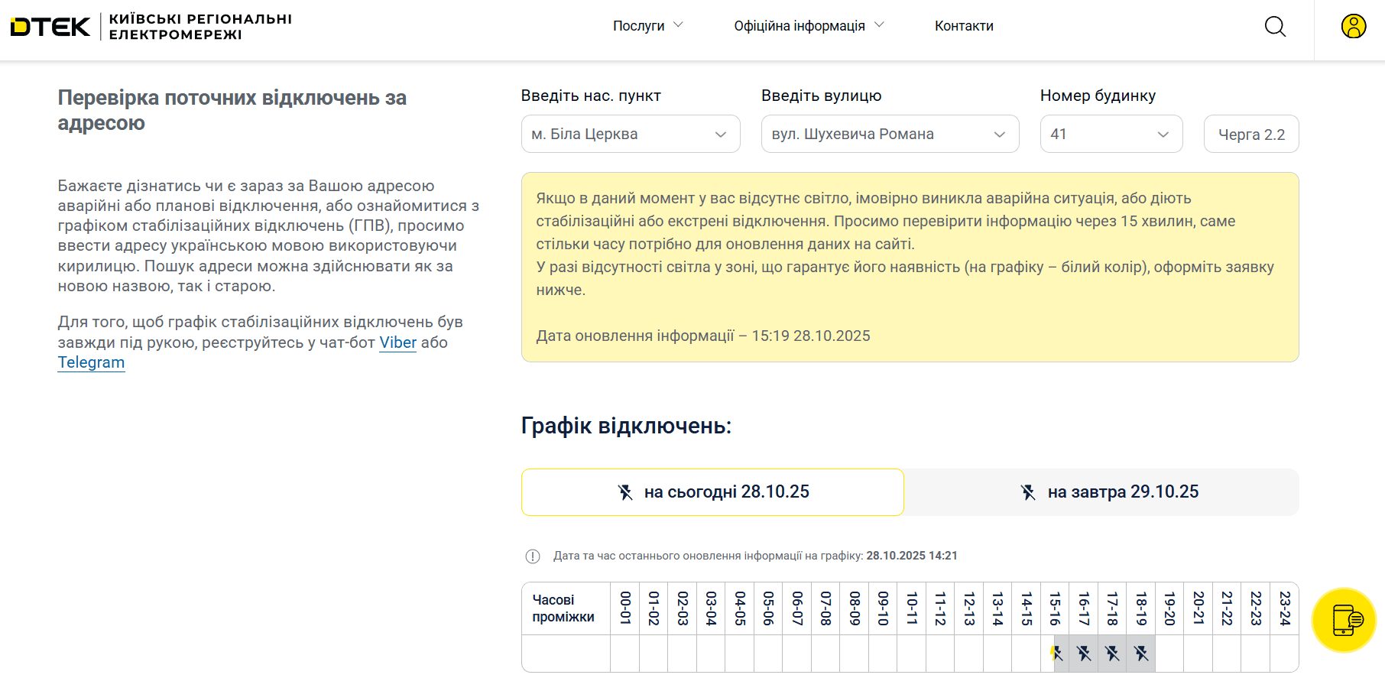Open the settlement dropdown м. Біла Церква
This screenshot has width=1385, height=678.
(630, 134)
